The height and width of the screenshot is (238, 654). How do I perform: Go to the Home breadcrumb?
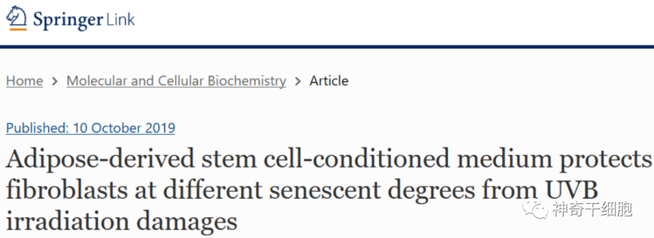(x=24, y=81)
